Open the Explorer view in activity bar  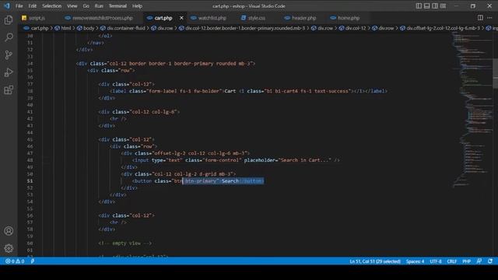9,20
